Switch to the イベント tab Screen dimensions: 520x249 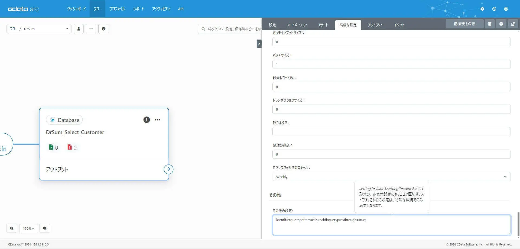399,25
